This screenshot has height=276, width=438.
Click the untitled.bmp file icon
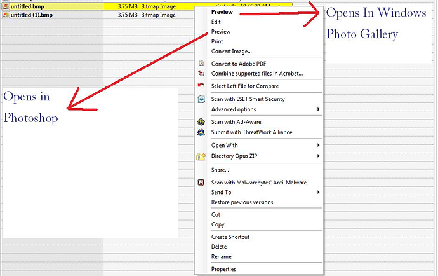6,6
